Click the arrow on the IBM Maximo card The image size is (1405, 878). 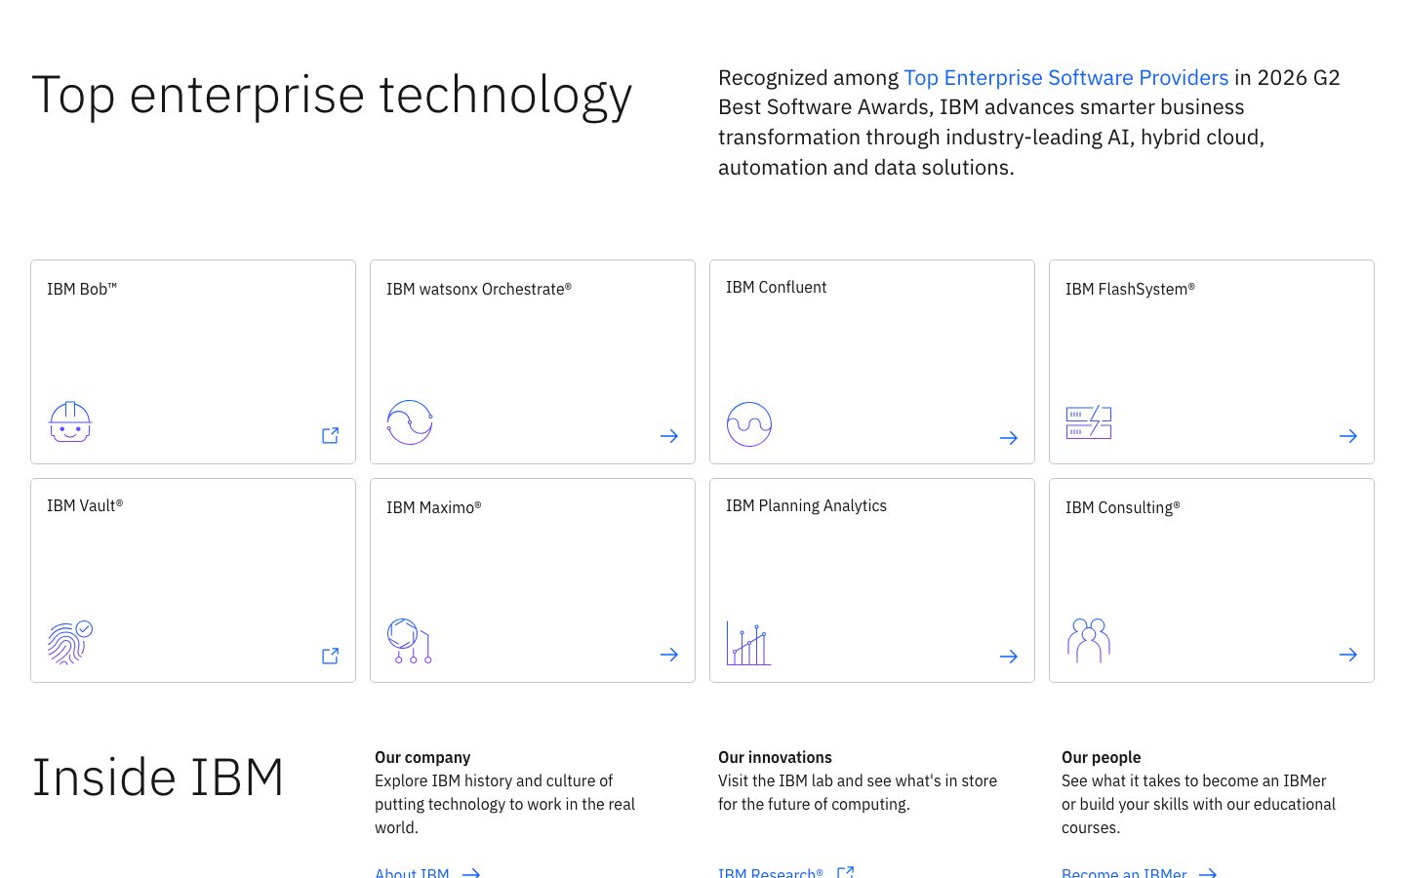[669, 655]
